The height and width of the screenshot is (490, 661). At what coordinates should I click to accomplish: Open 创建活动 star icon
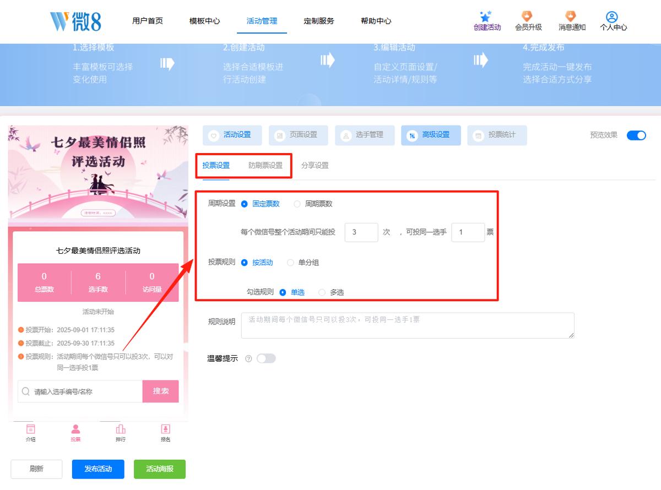click(486, 17)
